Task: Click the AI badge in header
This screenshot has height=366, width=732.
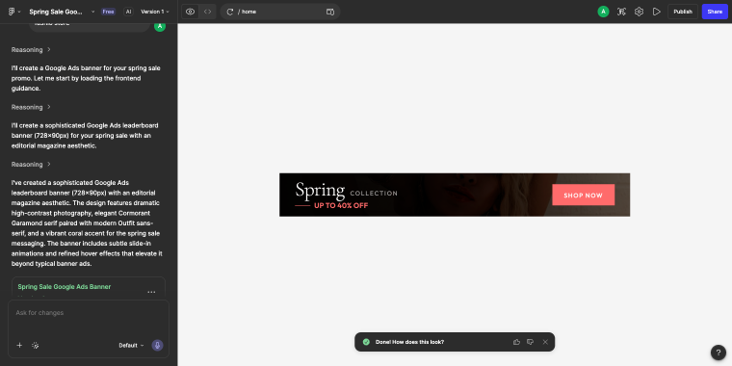Action: pyautogui.click(x=128, y=12)
